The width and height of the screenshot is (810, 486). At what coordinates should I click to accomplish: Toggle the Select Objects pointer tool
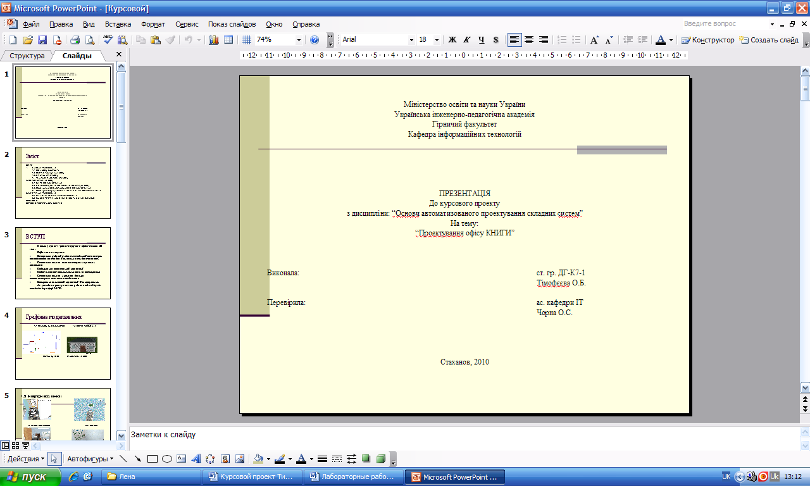click(x=54, y=459)
